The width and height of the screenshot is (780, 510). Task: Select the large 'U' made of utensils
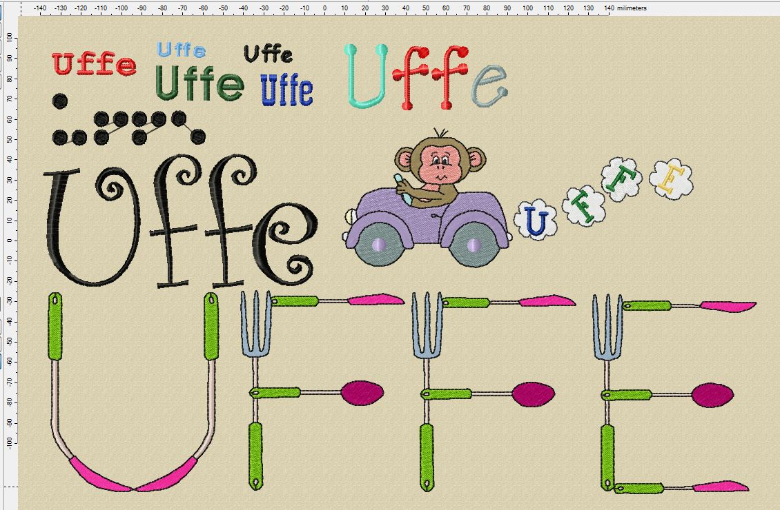pos(131,393)
